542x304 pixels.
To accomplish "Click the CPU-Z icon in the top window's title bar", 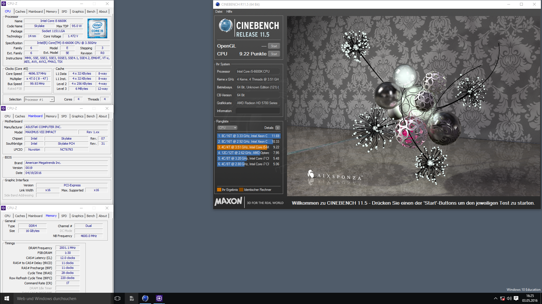I will pos(4,4).
